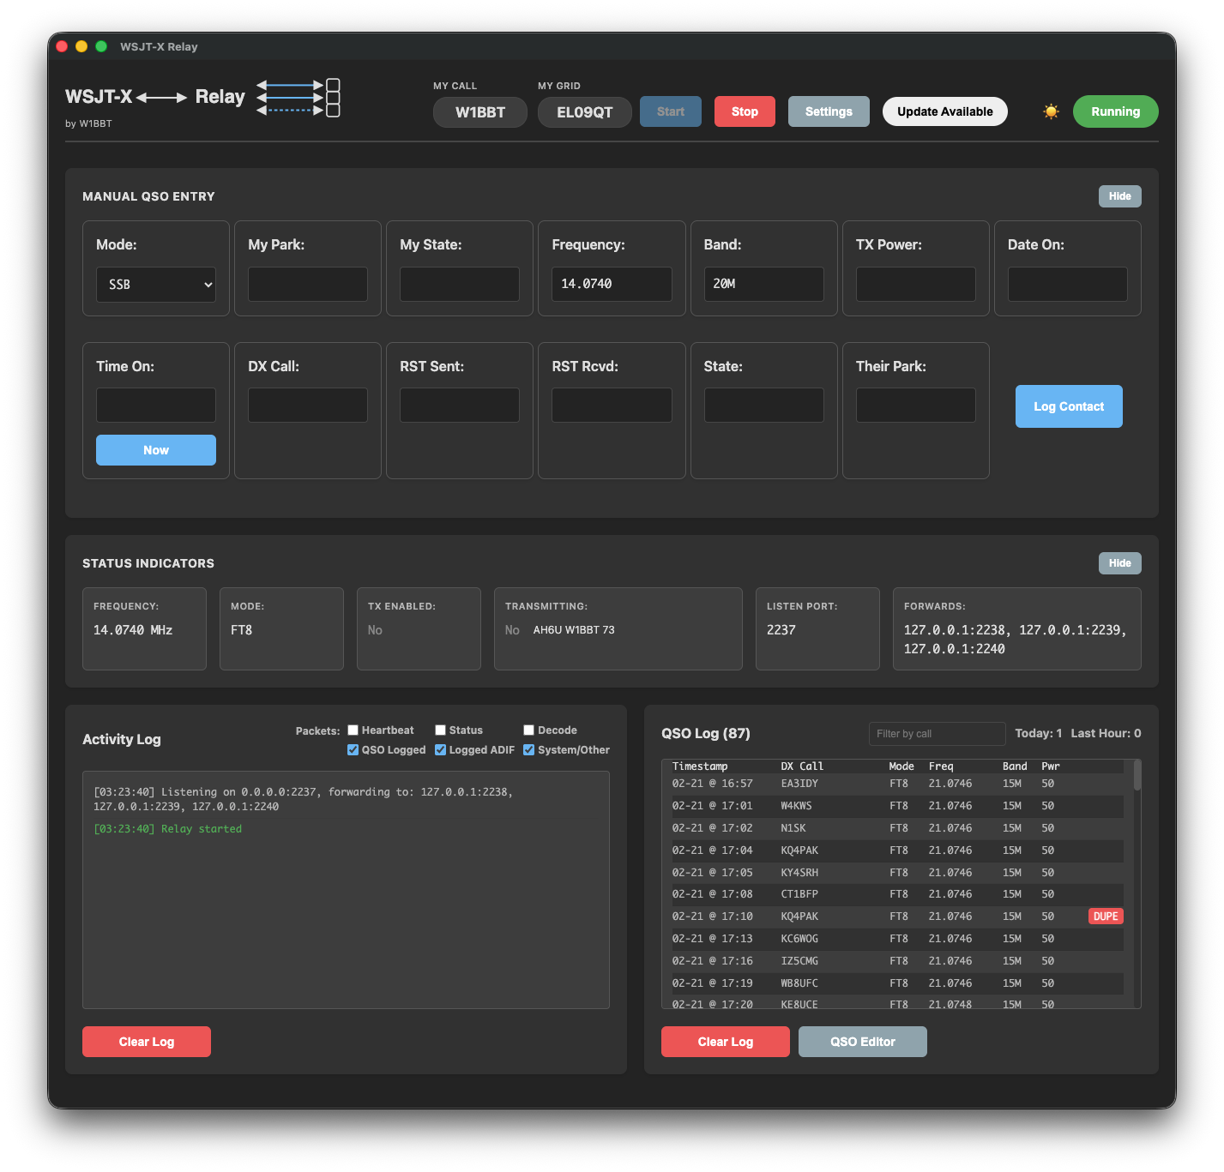Click Now to fill Time On
1224x1172 pixels.
coord(155,449)
